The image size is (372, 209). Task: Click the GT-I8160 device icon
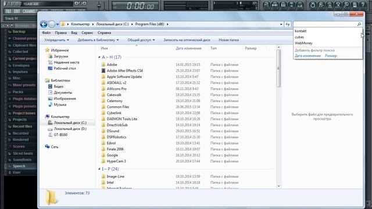point(50,135)
